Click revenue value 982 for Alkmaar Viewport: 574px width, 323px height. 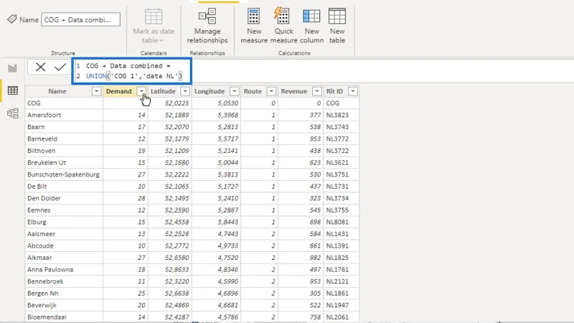point(301,258)
